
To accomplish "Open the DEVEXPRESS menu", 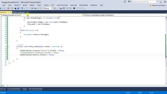I will [x=83, y=5].
